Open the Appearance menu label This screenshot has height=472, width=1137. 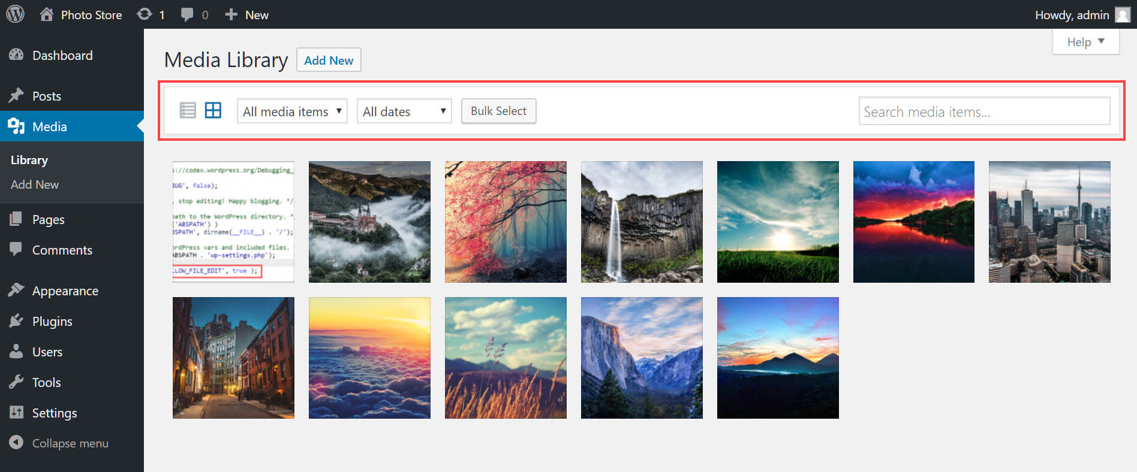[65, 291]
